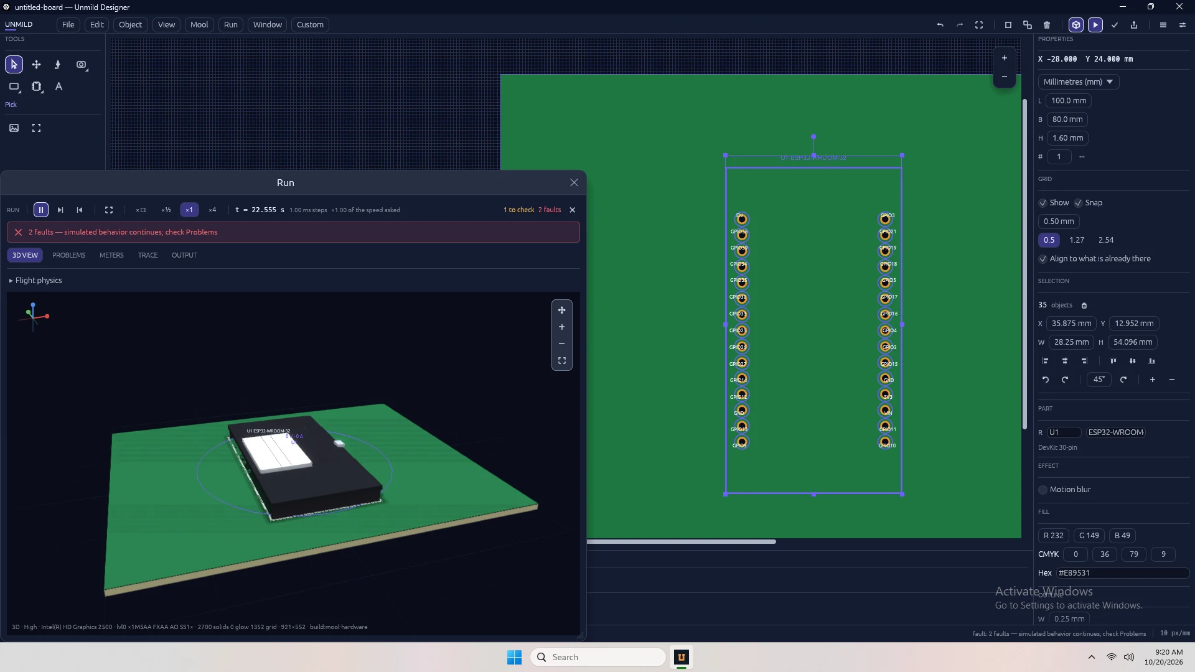Click the horizontal canvas scrollbar

coord(682,542)
